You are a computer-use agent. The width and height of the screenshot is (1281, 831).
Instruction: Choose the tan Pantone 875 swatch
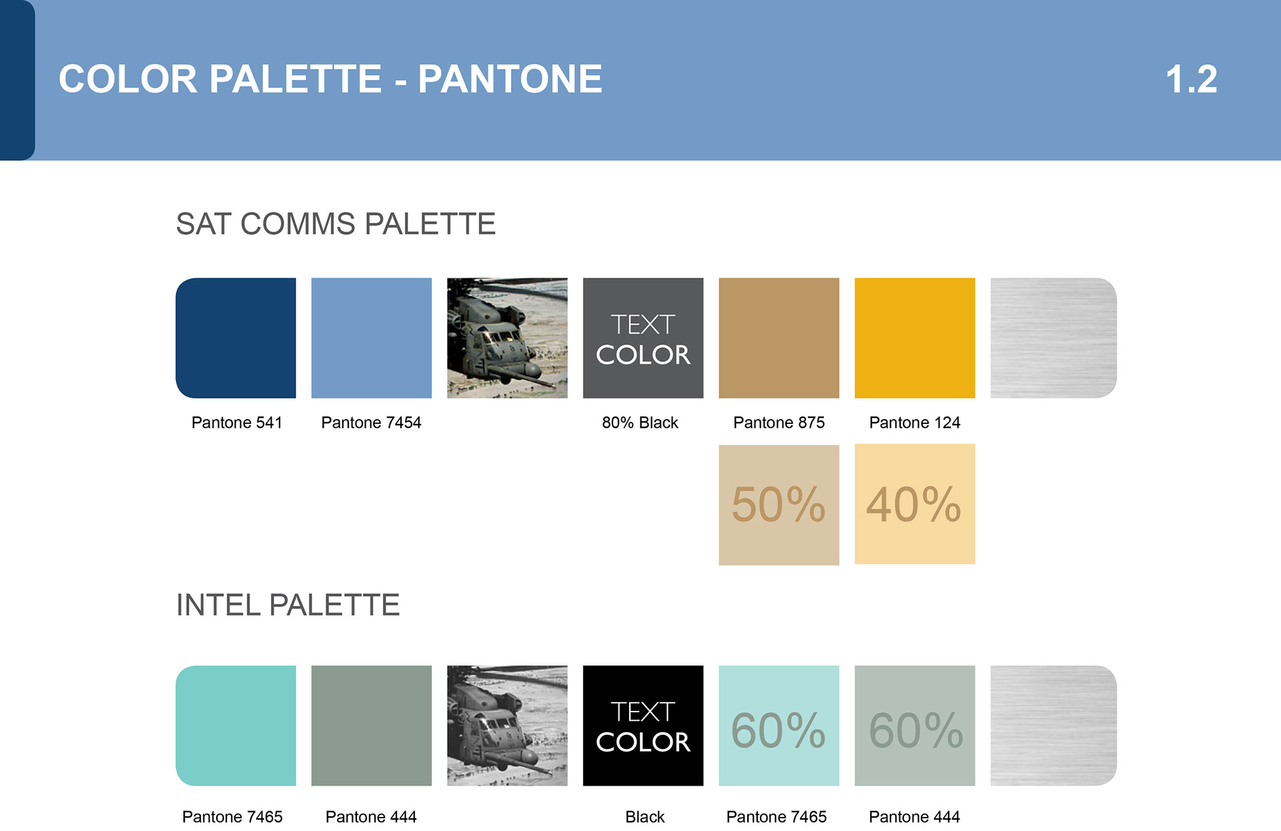[779, 338]
